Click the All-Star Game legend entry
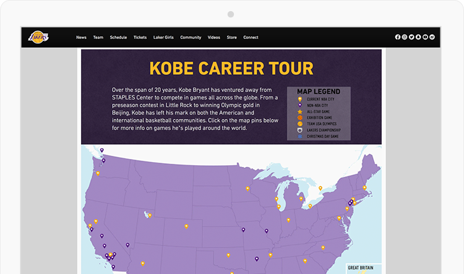The image size is (464, 274). (314, 111)
